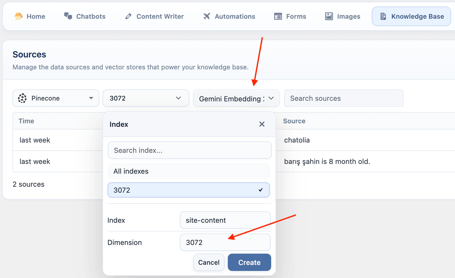The height and width of the screenshot is (278, 455).
Task: Click the Search index field
Action: click(190, 150)
